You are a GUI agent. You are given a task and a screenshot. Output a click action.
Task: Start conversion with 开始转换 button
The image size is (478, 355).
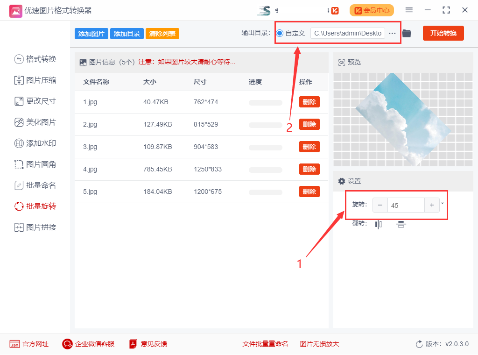point(443,33)
